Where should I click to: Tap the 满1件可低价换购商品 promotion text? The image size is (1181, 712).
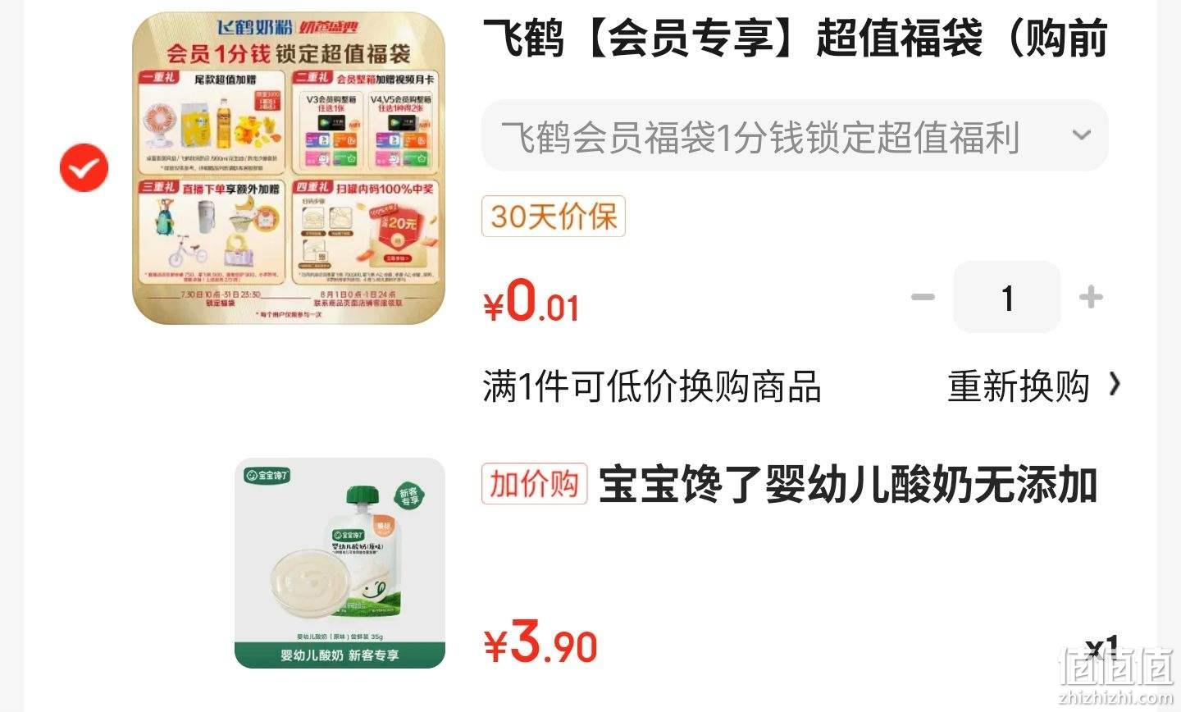[651, 386]
